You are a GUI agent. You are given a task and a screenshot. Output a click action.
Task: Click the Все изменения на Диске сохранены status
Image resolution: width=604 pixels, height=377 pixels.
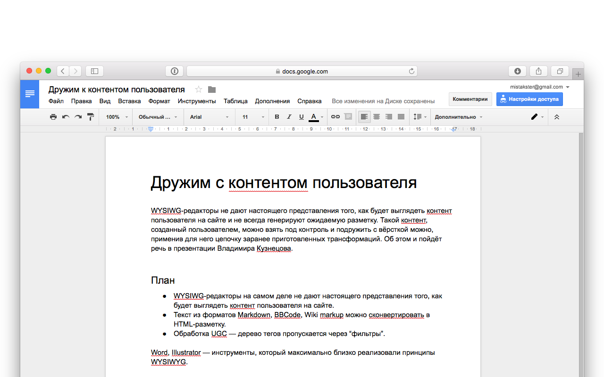tap(383, 101)
